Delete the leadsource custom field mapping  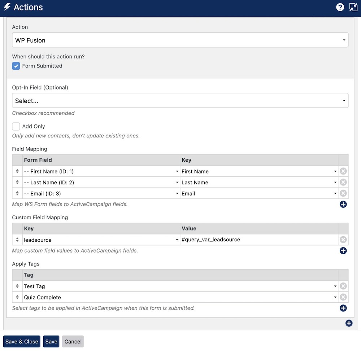tap(343, 240)
